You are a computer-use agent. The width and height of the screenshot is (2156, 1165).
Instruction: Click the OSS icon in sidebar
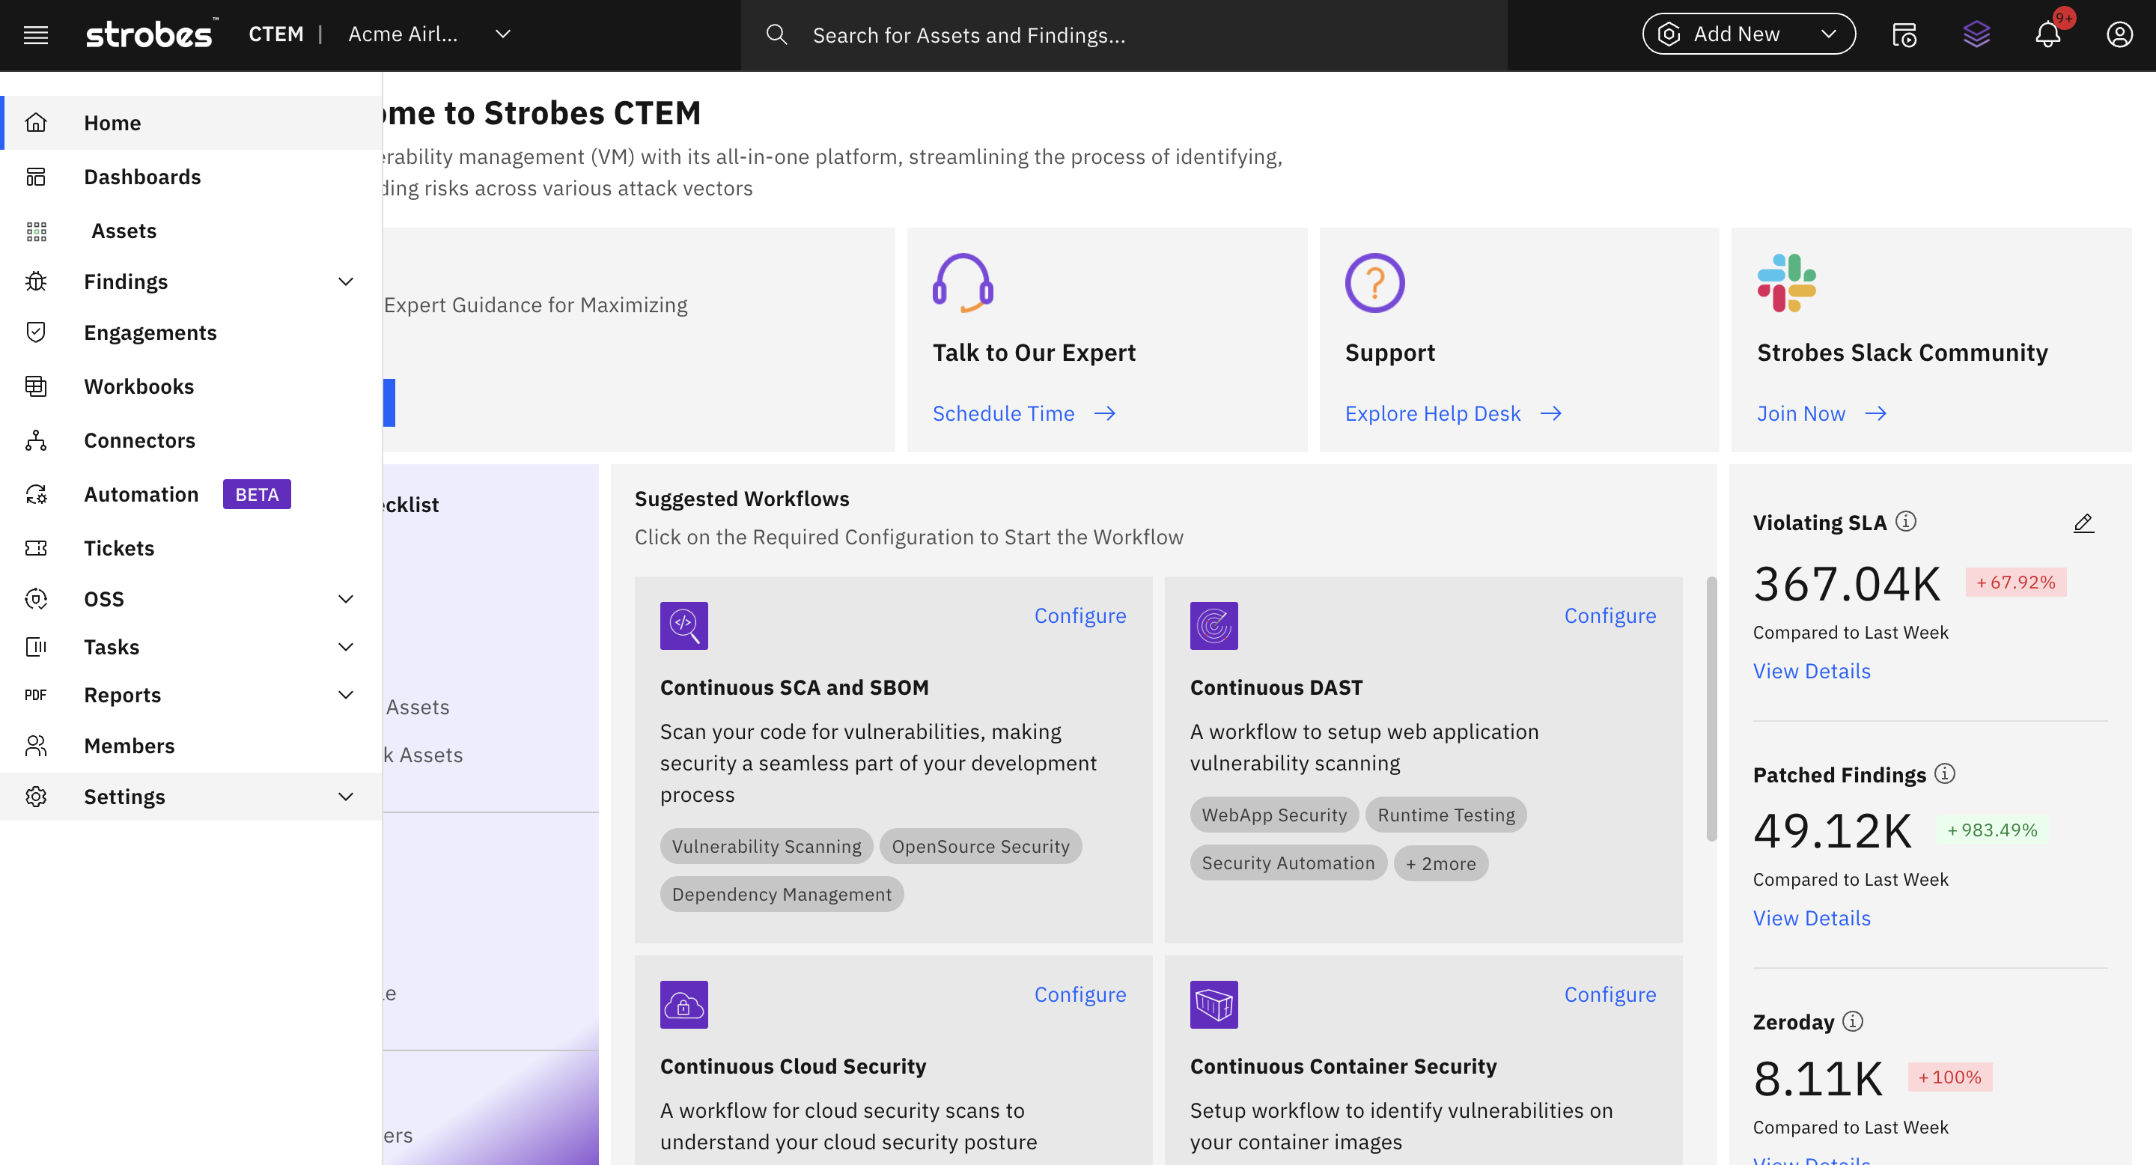pyautogui.click(x=36, y=598)
